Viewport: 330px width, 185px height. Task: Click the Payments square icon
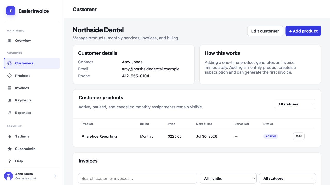click(10, 100)
